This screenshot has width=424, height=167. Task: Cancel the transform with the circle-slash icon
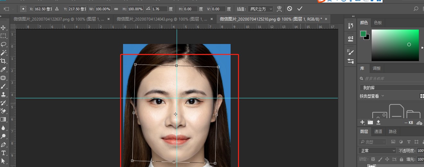290,9
